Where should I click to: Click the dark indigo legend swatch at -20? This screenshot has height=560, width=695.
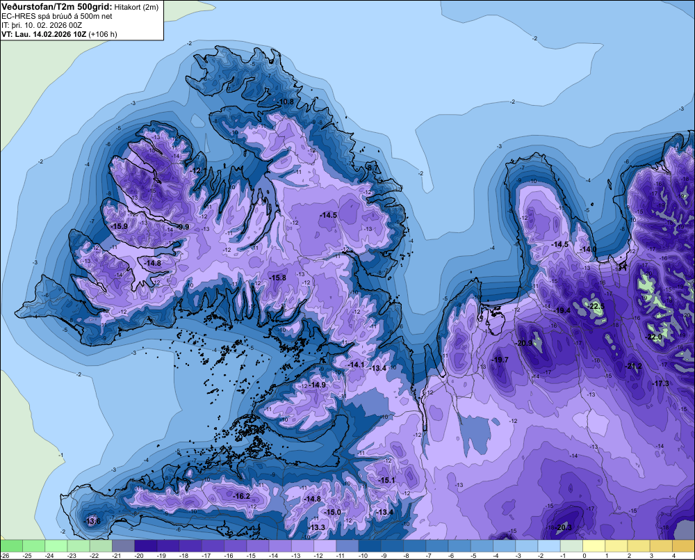pyautogui.click(x=145, y=546)
